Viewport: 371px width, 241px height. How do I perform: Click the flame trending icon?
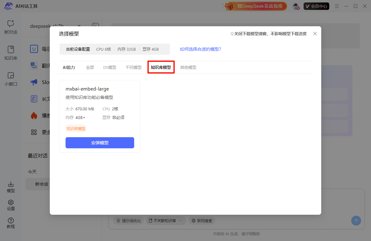click(34, 116)
